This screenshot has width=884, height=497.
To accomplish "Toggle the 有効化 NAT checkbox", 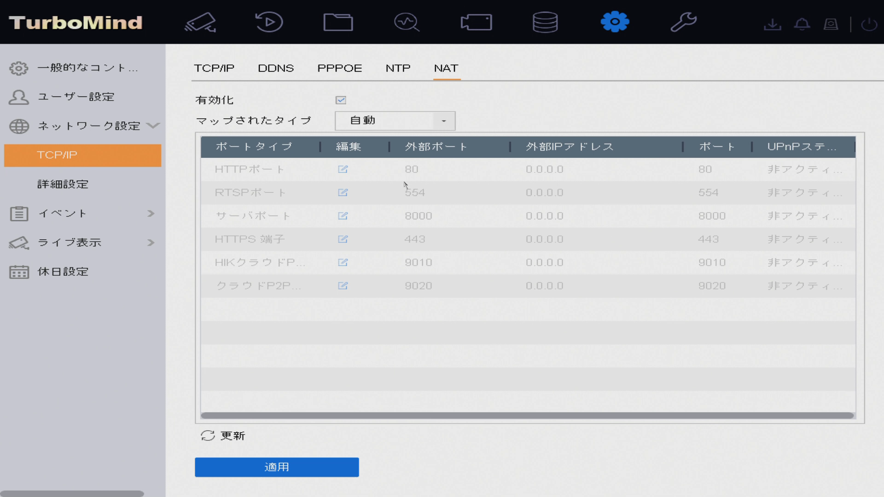I will (x=341, y=100).
